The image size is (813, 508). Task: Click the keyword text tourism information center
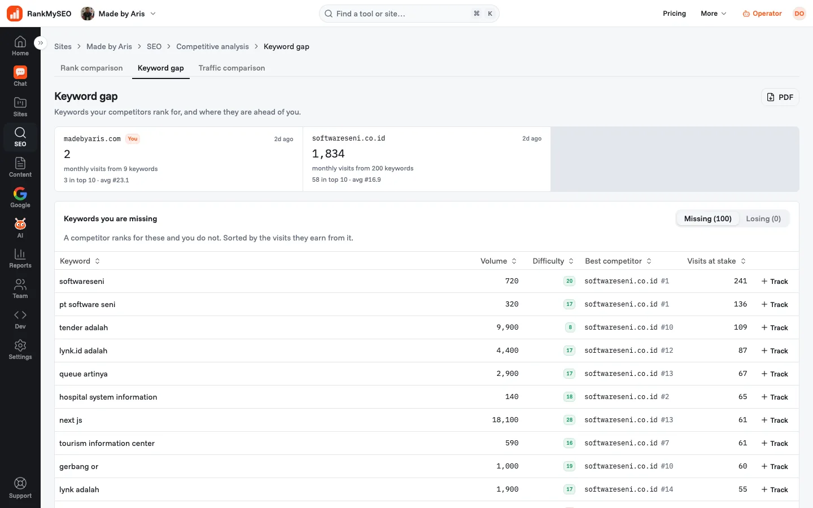[107, 443]
